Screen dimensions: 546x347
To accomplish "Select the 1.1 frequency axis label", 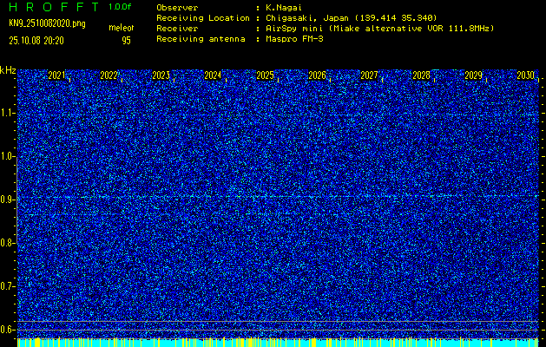I will click(8, 113).
